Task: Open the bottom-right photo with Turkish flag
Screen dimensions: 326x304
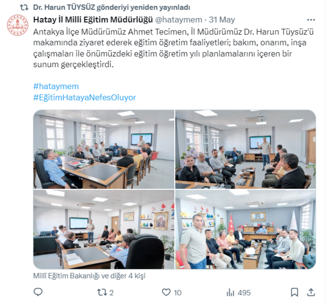Action: point(245,229)
